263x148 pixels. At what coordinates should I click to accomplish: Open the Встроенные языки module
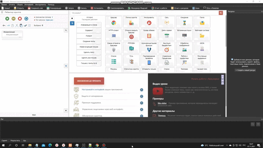point(184,35)
